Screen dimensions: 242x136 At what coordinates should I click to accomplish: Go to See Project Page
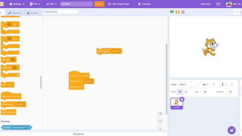pos(119,4)
